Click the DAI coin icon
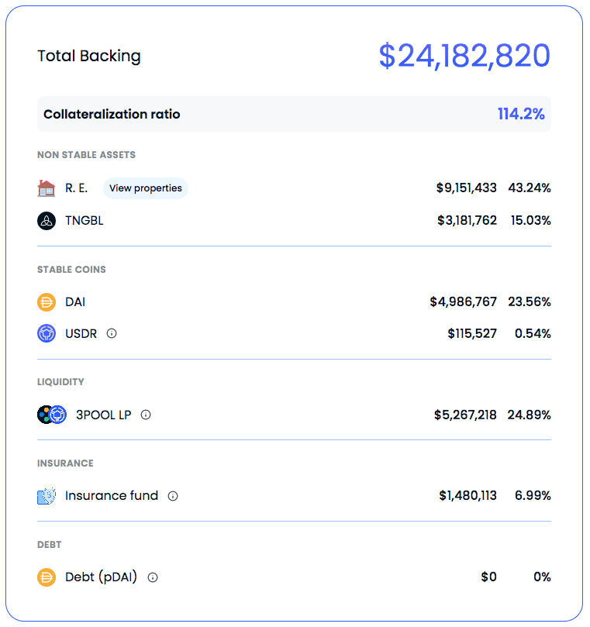Image resolution: width=590 pixels, height=627 pixels. tap(47, 302)
